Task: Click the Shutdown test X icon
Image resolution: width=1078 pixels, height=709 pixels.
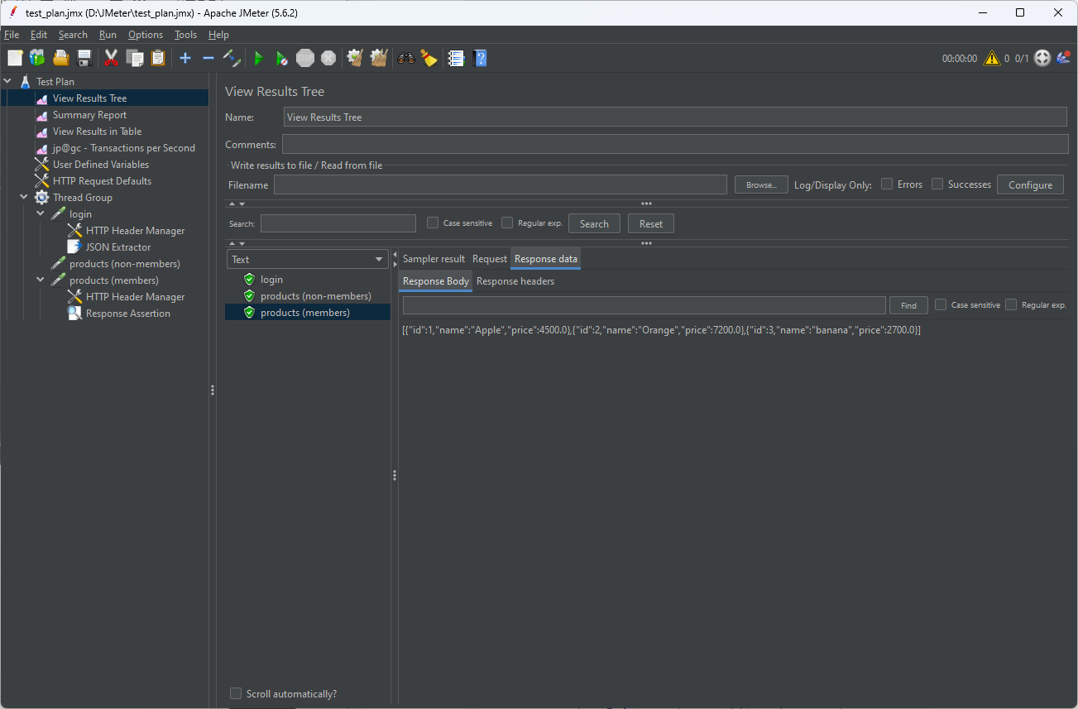Action: coord(328,58)
